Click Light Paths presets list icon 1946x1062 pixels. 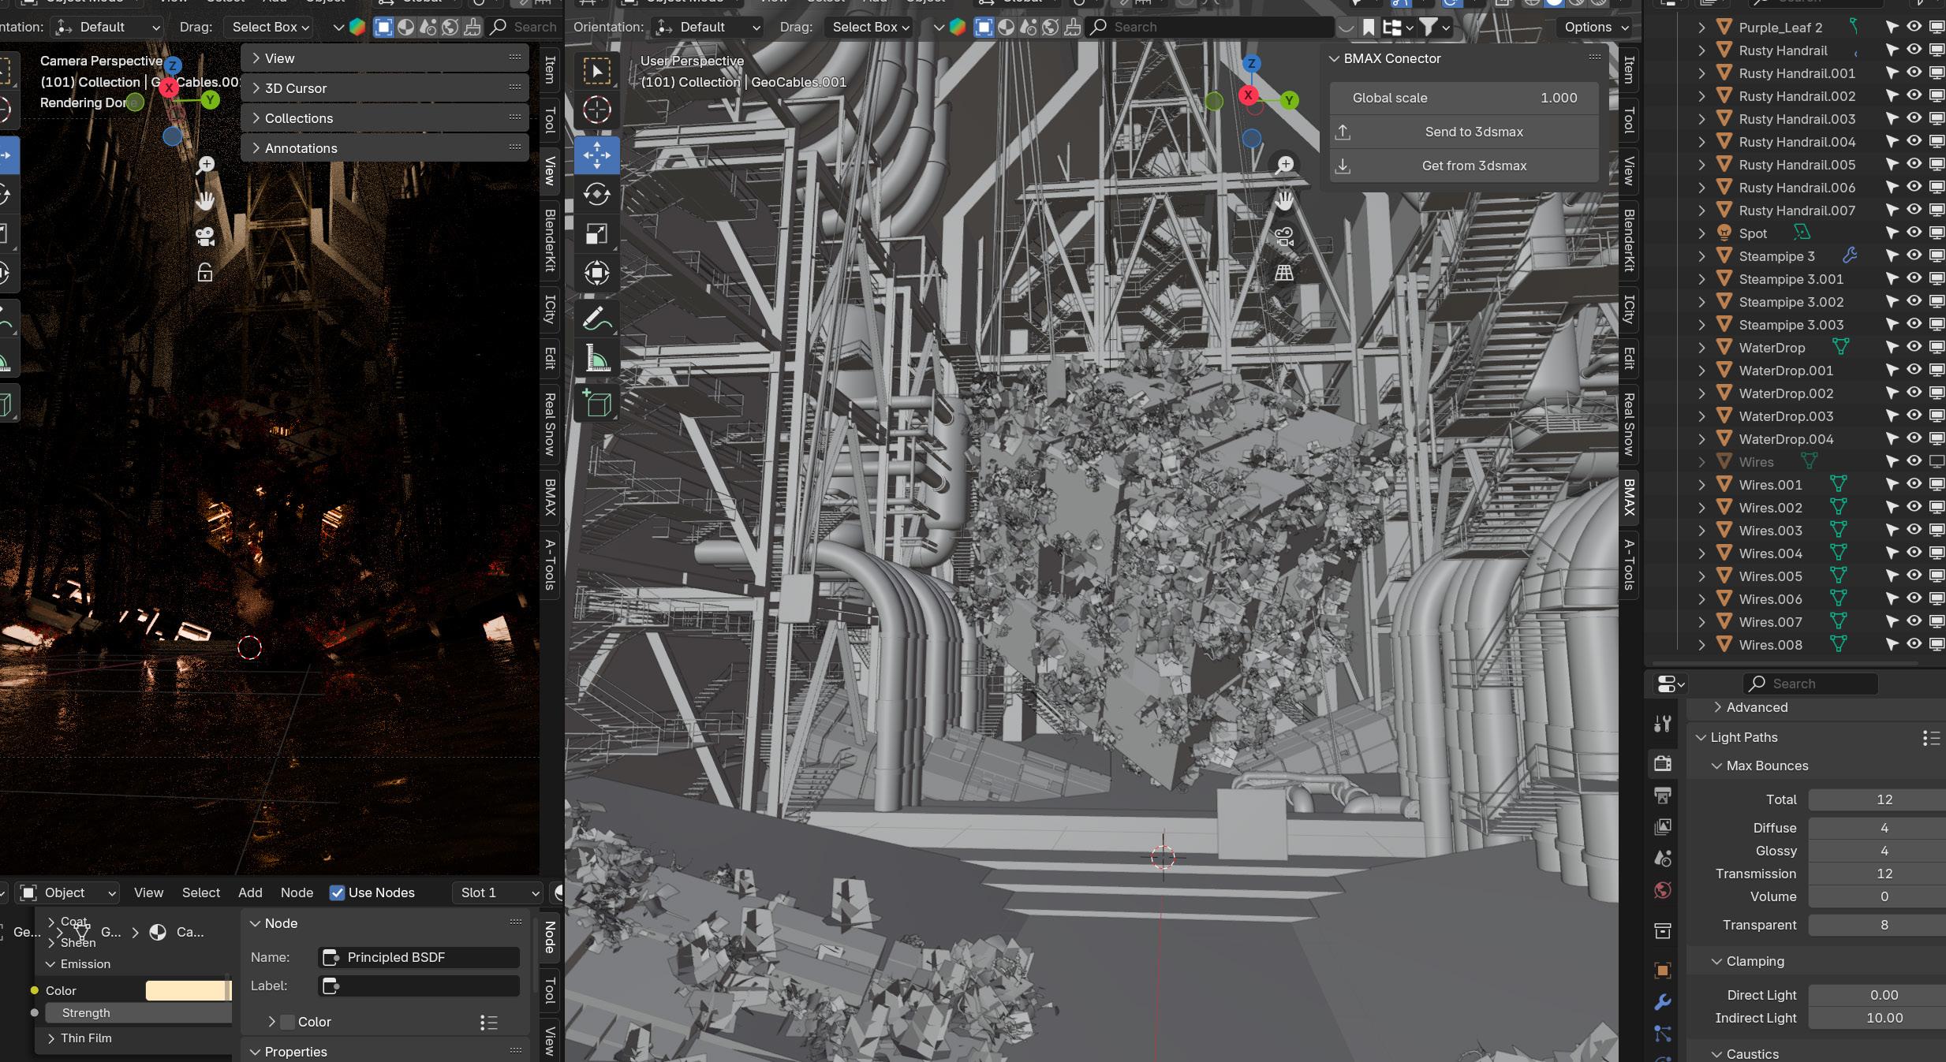tap(1931, 738)
